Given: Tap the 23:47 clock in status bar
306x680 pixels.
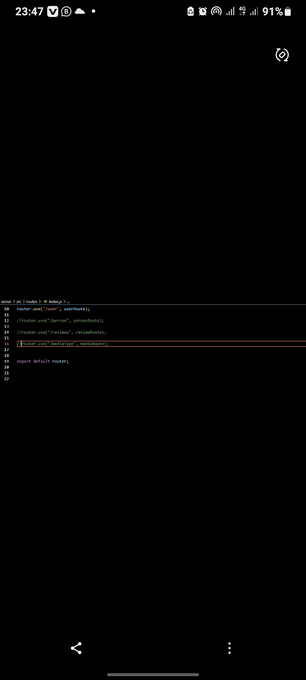Looking at the screenshot, I should click(29, 11).
